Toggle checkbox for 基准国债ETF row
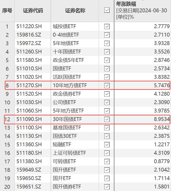 click(x=107, y=128)
